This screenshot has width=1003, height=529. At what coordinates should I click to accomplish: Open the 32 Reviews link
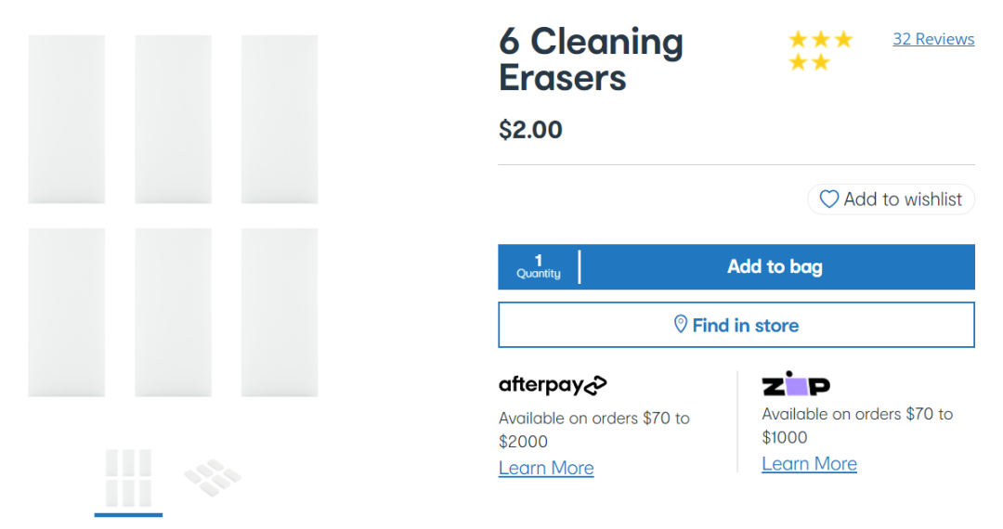coord(933,39)
